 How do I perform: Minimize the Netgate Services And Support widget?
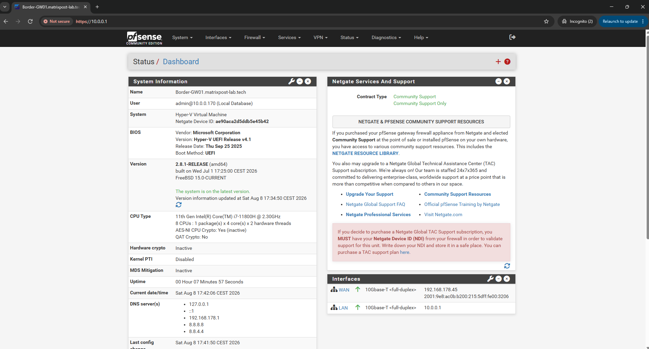498,81
